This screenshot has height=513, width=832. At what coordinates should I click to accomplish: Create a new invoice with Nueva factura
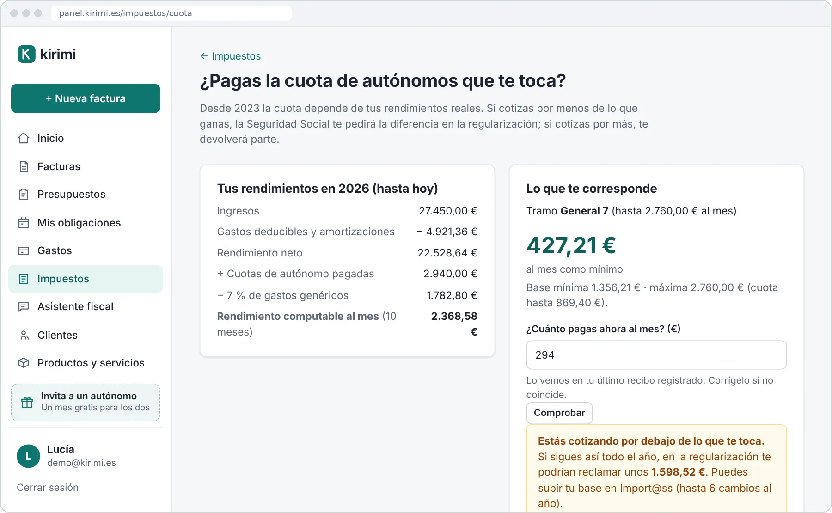[x=86, y=98]
